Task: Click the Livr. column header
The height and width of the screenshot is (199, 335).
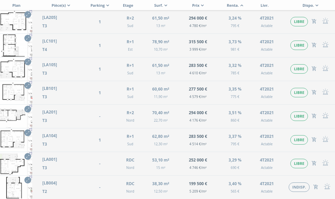Action: click(265, 5)
